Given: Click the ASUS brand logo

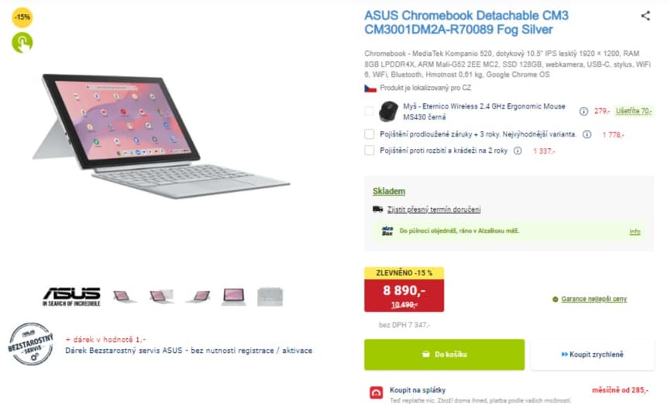Looking at the screenshot, I should pos(71,295).
